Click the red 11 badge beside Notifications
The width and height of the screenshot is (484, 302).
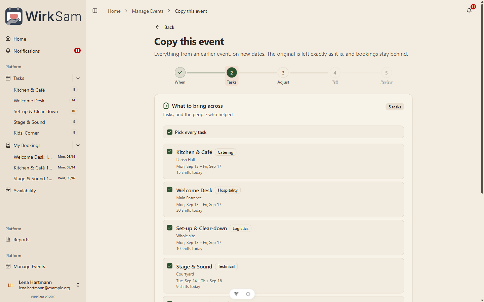click(77, 51)
